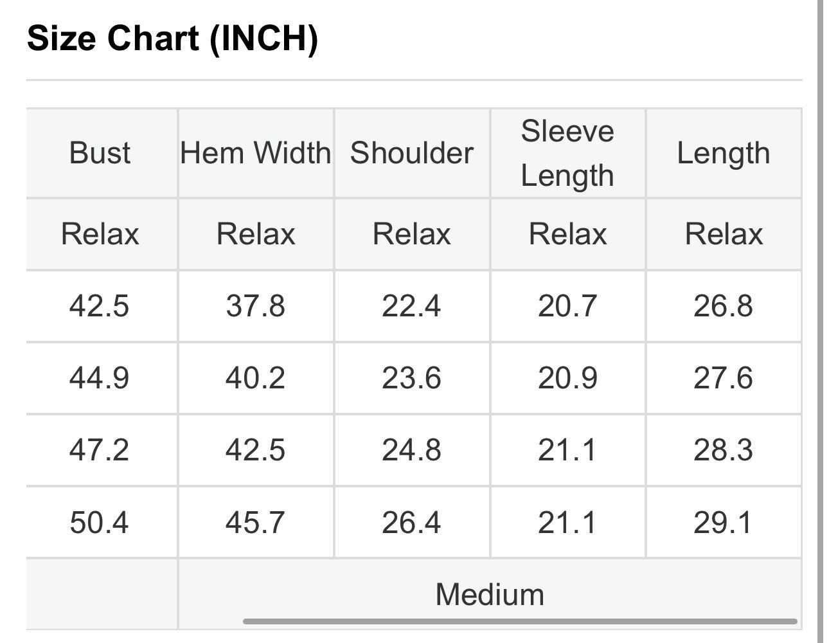
Task: Click the 45.7 hem width cell
Action: click(256, 522)
